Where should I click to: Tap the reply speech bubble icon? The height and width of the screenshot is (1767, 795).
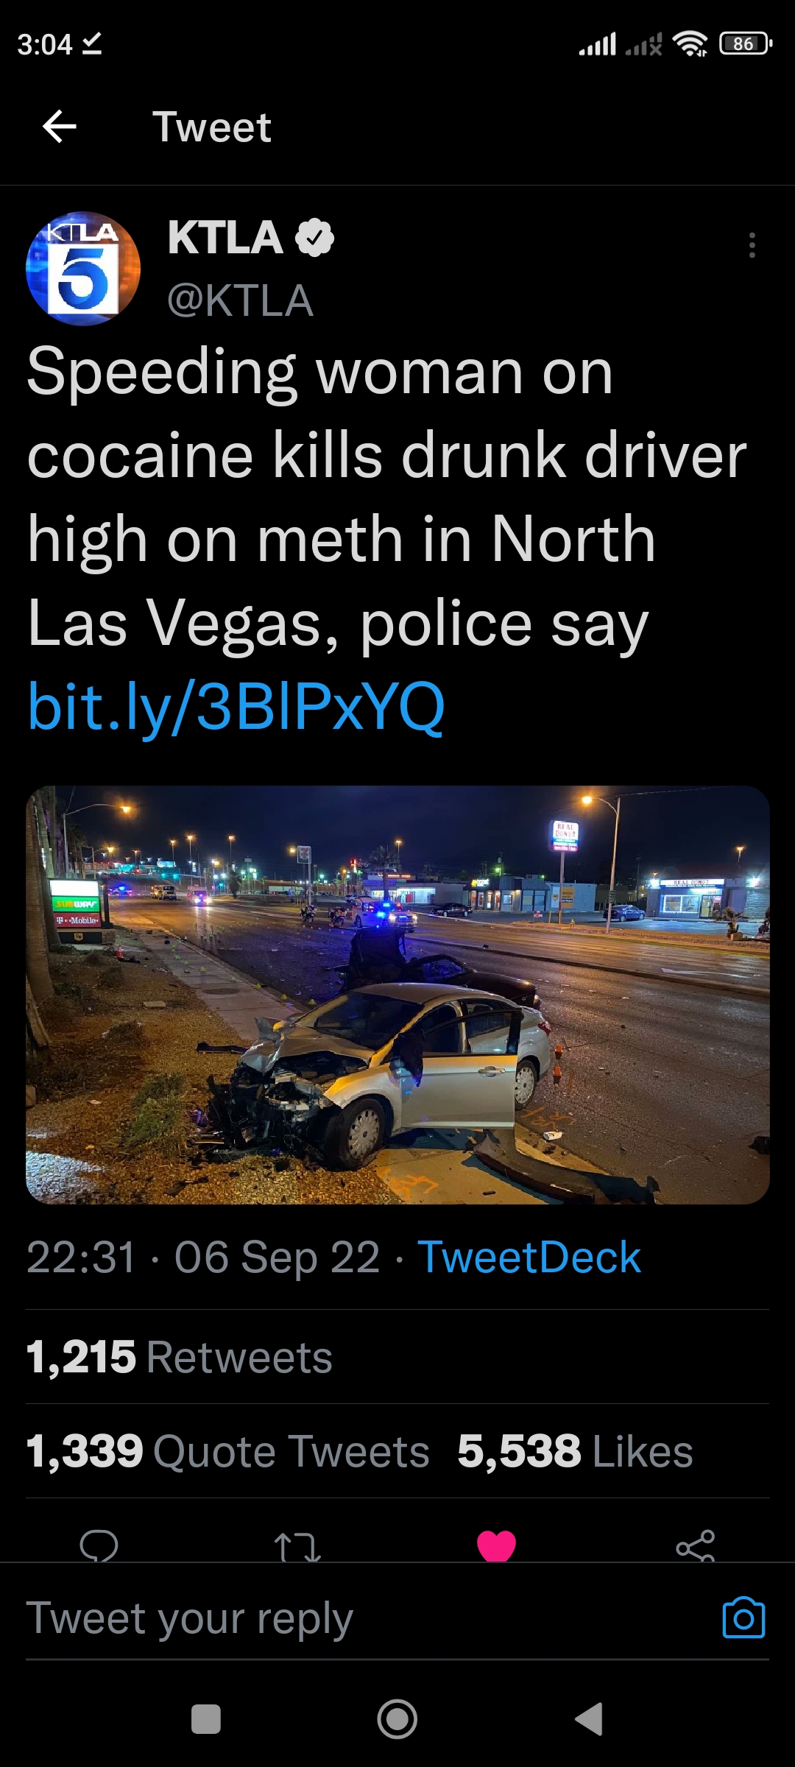tap(99, 1545)
